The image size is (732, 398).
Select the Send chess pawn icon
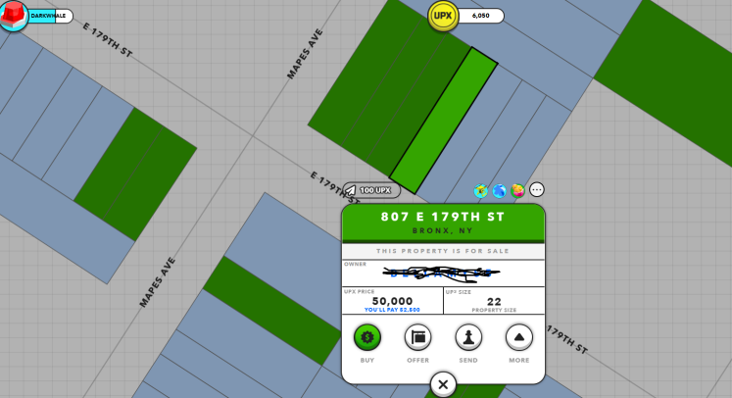(468, 337)
